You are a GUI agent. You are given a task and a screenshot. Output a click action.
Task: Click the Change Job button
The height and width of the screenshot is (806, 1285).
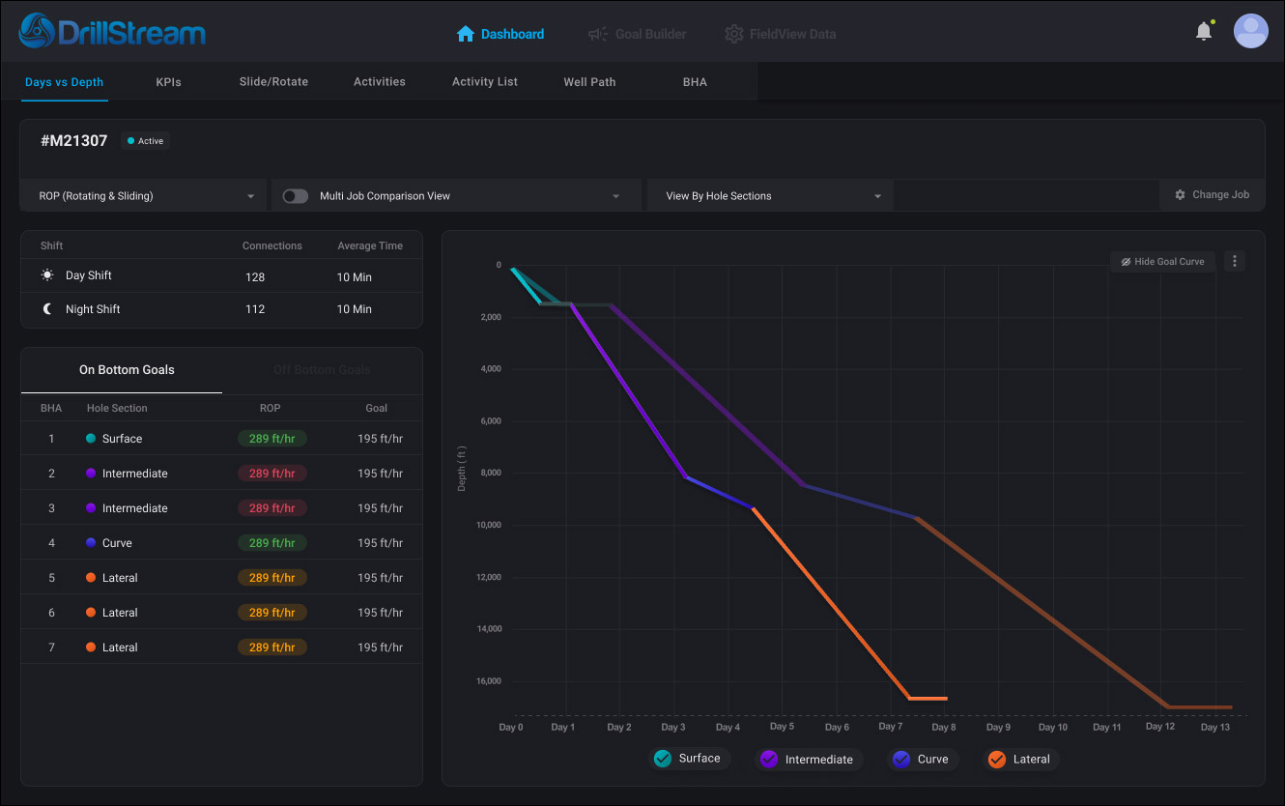coord(1212,195)
